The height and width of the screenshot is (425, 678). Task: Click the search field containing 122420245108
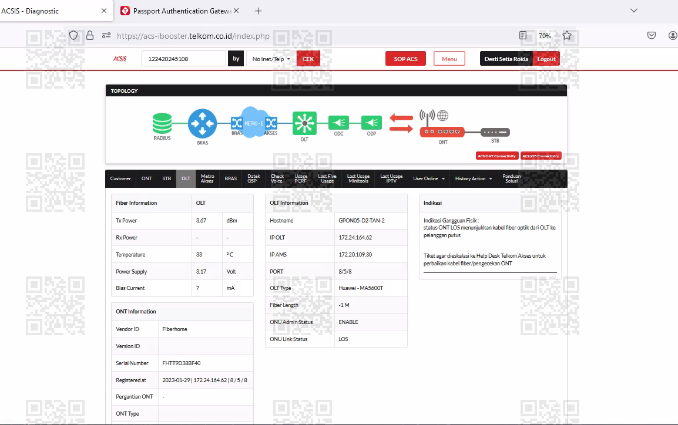pos(184,59)
